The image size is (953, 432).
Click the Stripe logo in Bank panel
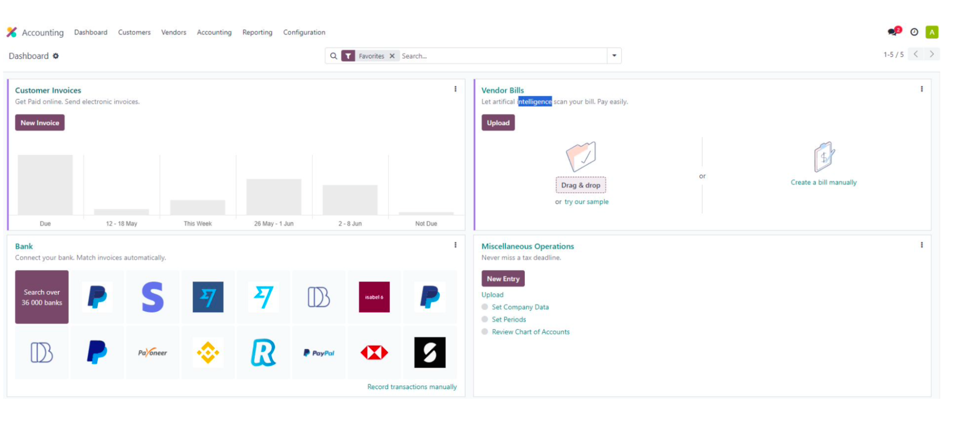click(x=153, y=297)
